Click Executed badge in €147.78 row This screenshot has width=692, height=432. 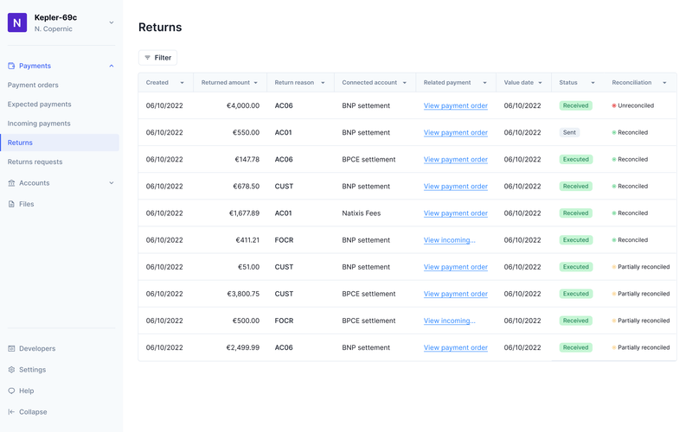click(575, 160)
